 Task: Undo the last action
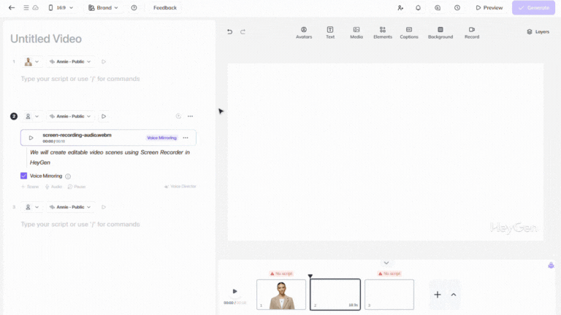click(x=229, y=32)
